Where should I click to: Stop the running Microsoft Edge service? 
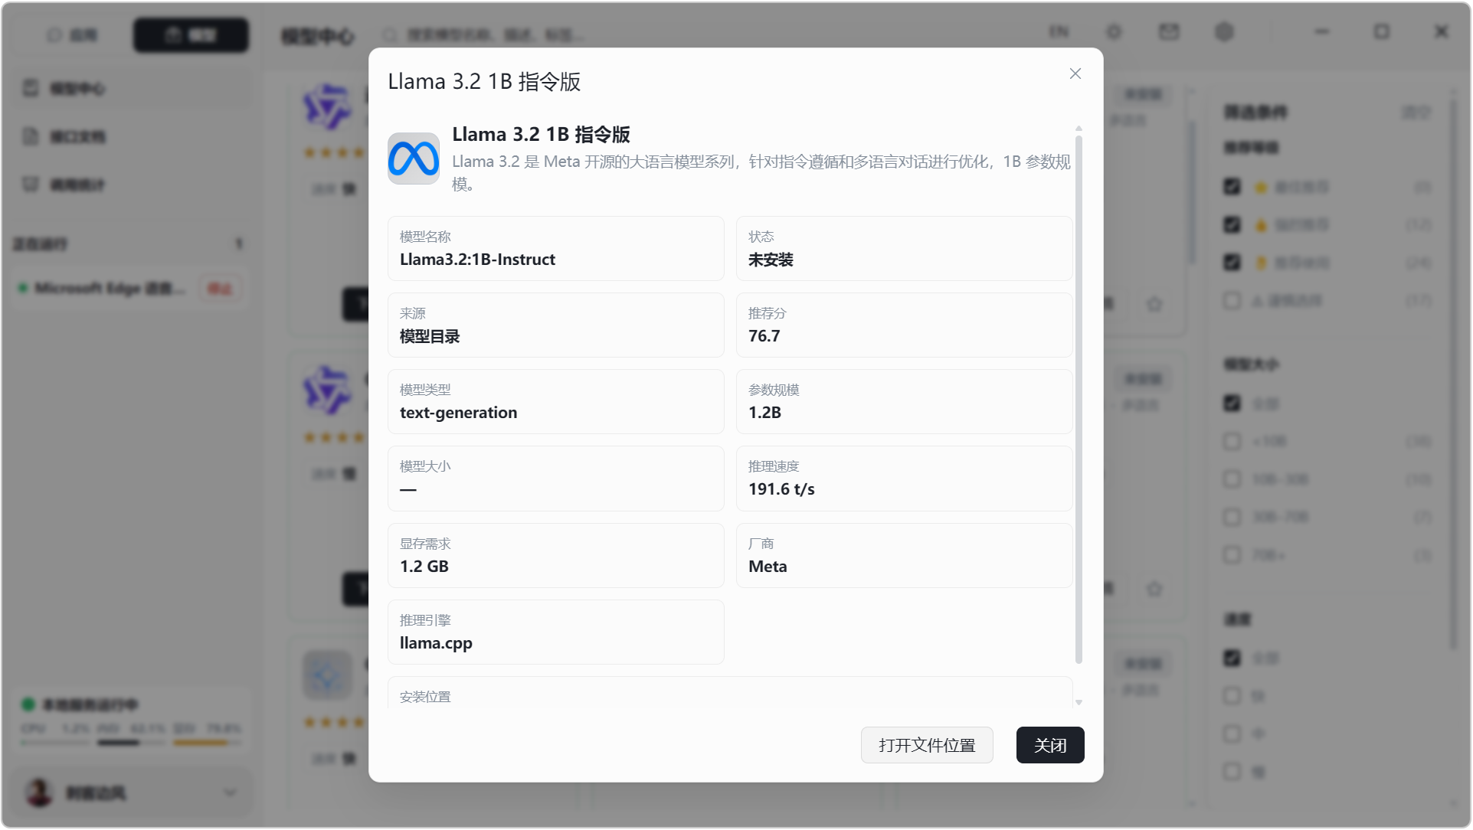pyautogui.click(x=221, y=289)
